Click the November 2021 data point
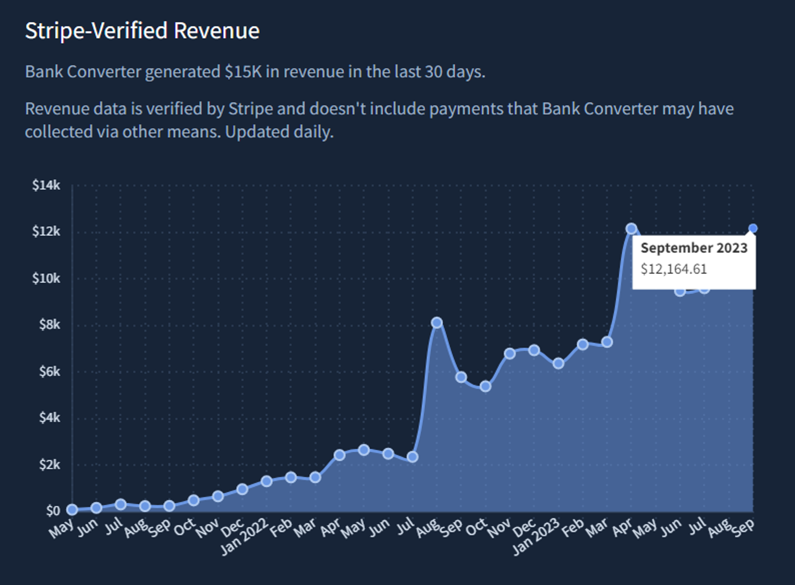This screenshot has width=795, height=585. (218, 496)
